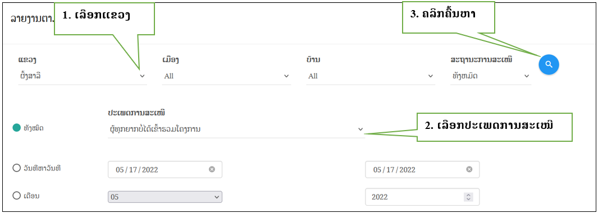Select the ທັງໝົດ radio button
The width and height of the screenshot is (598, 213).
point(16,128)
